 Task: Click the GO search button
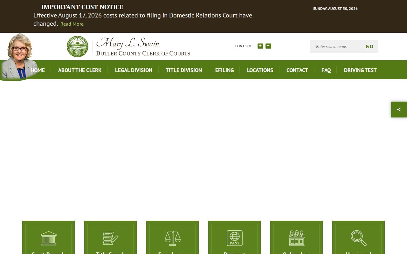[x=369, y=47]
